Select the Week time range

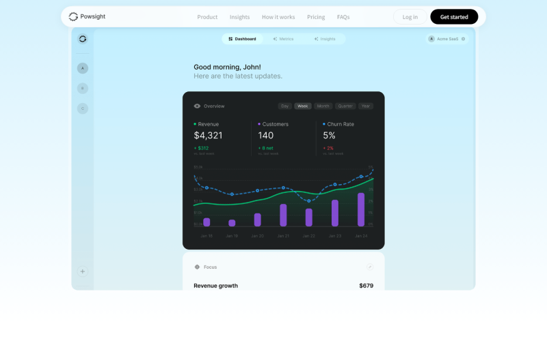[x=303, y=106]
